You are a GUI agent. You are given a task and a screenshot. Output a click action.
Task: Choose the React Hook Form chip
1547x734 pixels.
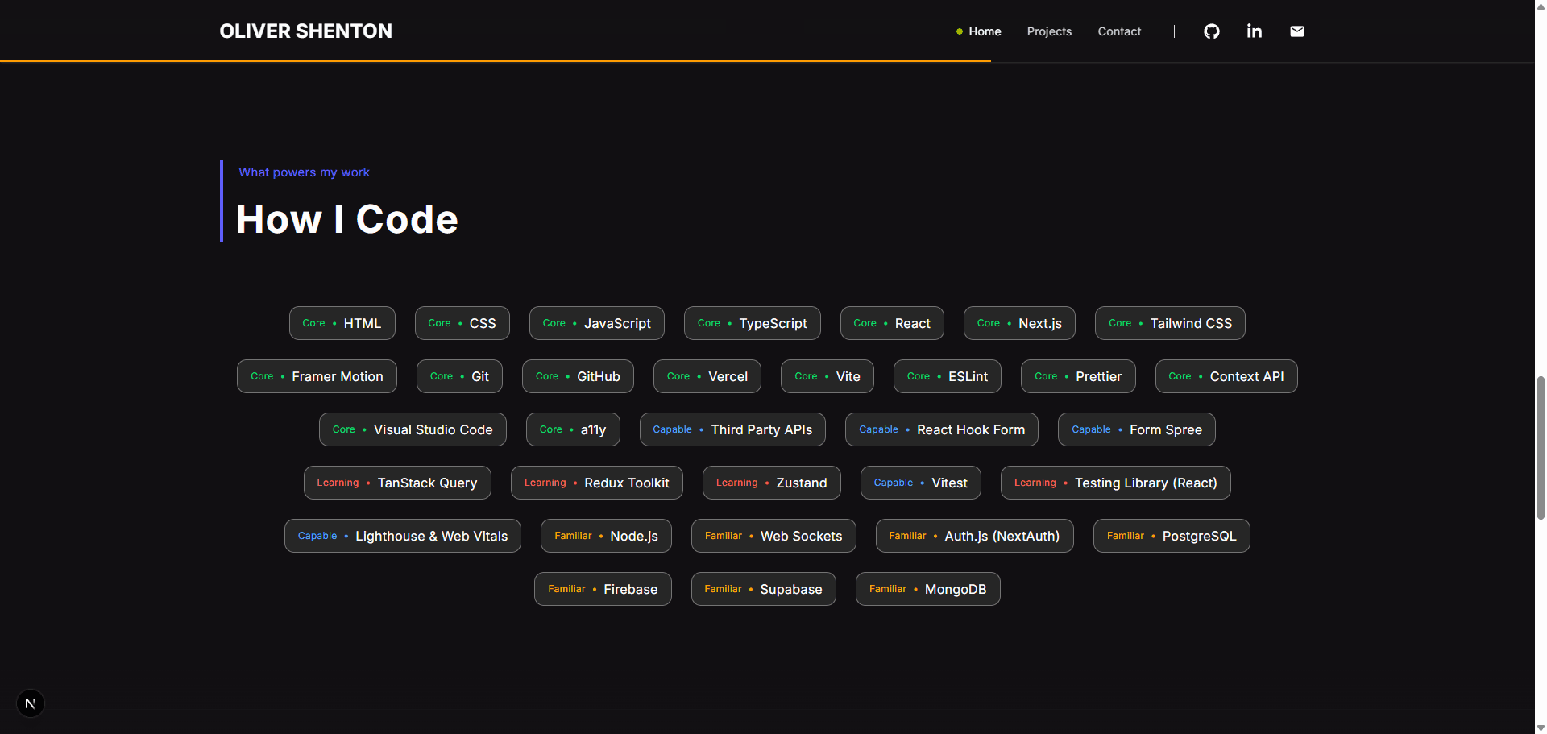[942, 429]
